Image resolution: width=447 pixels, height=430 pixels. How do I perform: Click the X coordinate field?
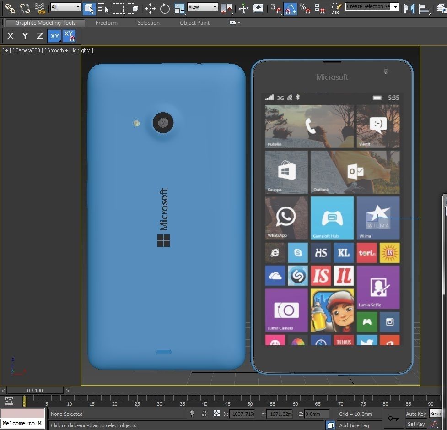pyautogui.click(x=242, y=414)
